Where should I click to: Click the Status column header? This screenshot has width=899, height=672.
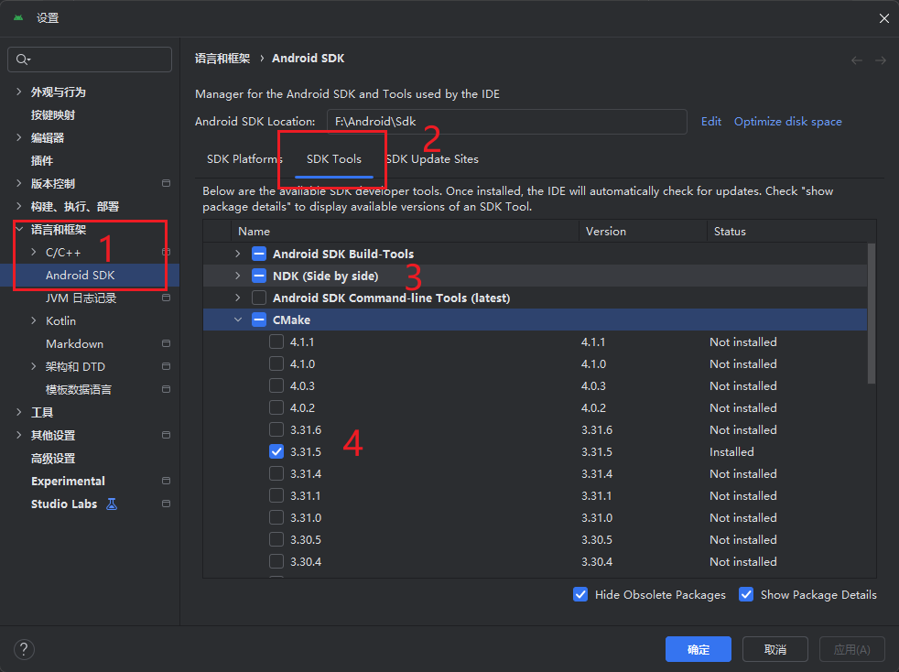pos(792,231)
